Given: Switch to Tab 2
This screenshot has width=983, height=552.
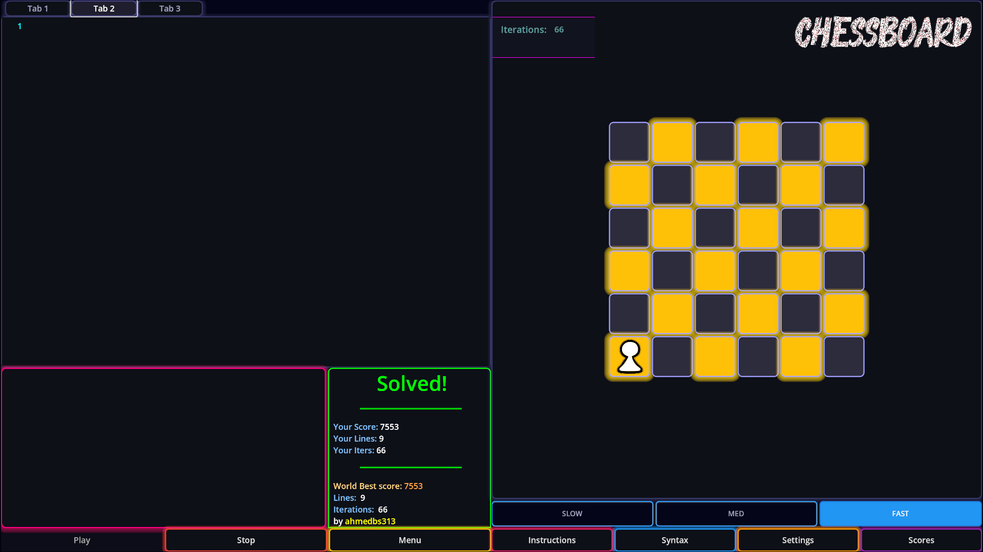Looking at the screenshot, I should click(104, 9).
